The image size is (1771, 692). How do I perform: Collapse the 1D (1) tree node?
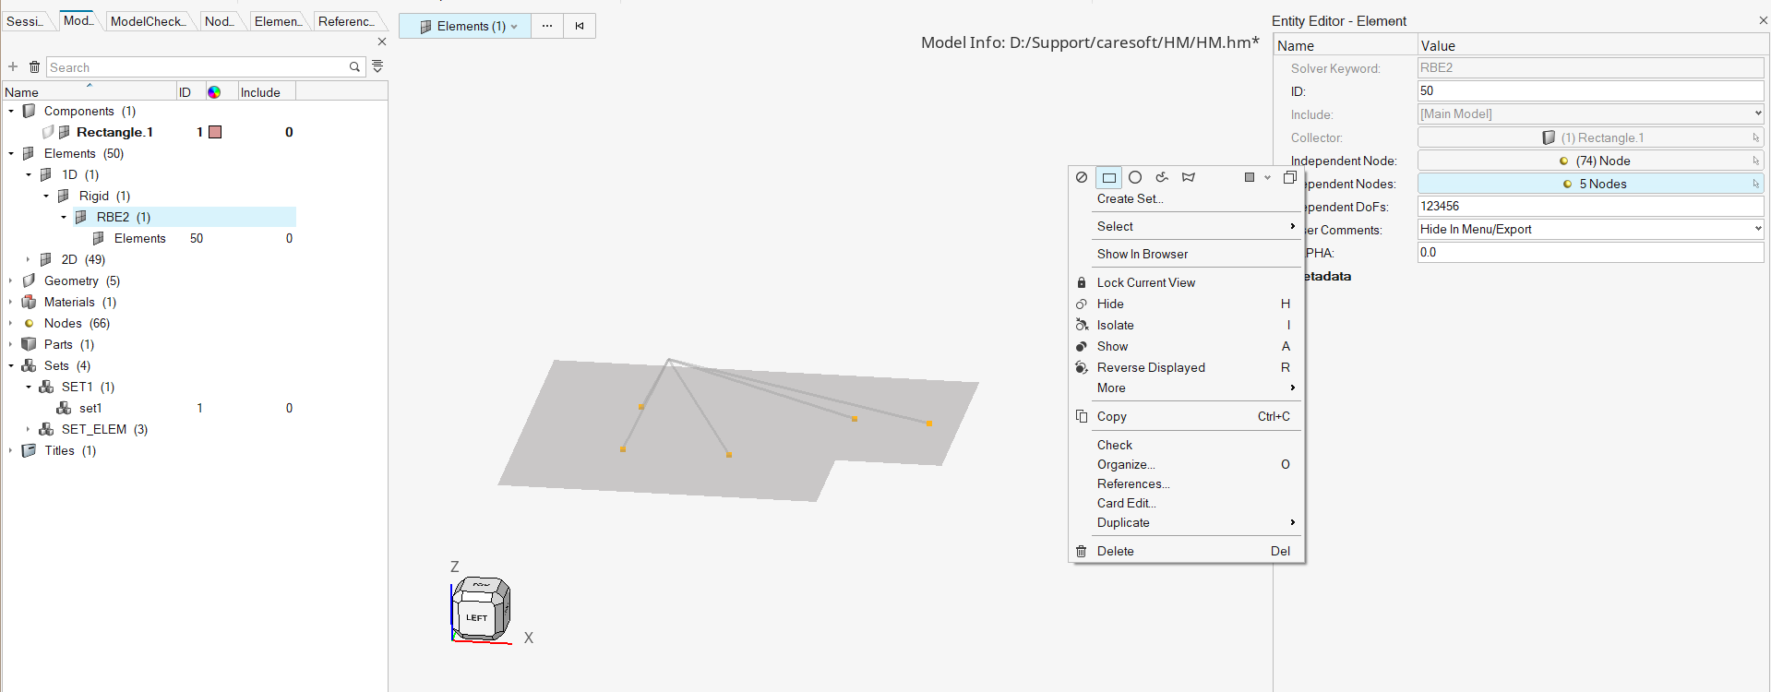(x=29, y=174)
